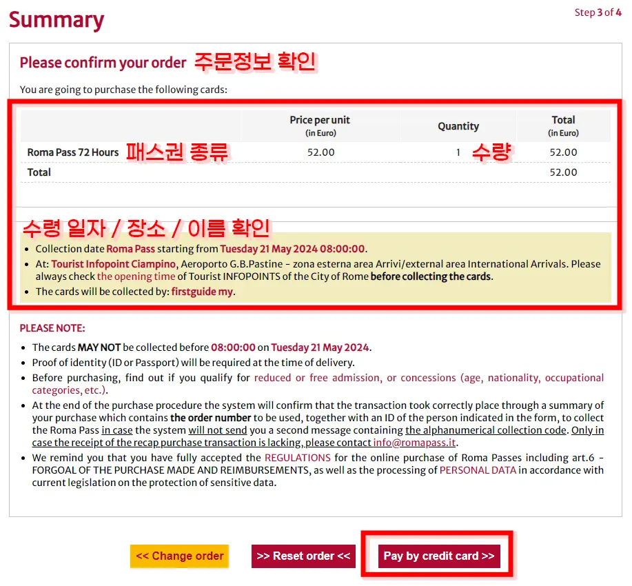This screenshot has height=586, width=632.
Task: Click the Please confirm your order heading
Action: [x=103, y=63]
